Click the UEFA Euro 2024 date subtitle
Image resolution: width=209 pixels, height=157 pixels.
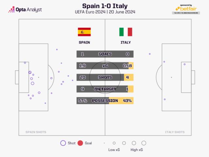tap(105, 12)
